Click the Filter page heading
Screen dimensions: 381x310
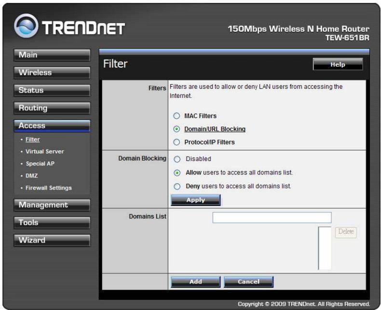coord(115,64)
